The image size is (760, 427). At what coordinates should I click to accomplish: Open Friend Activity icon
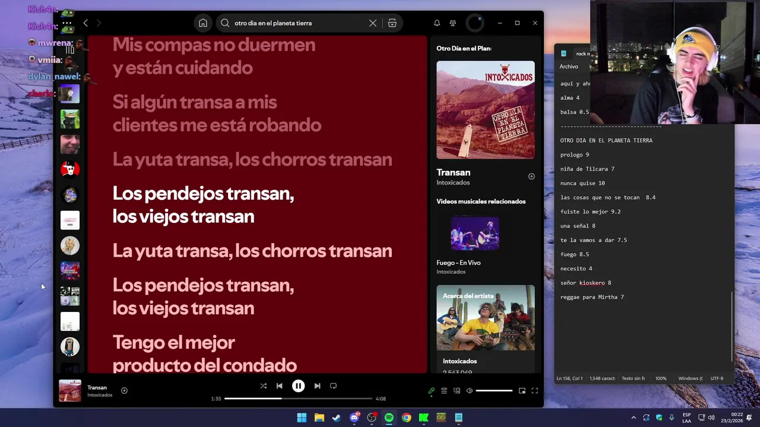pos(453,23)
